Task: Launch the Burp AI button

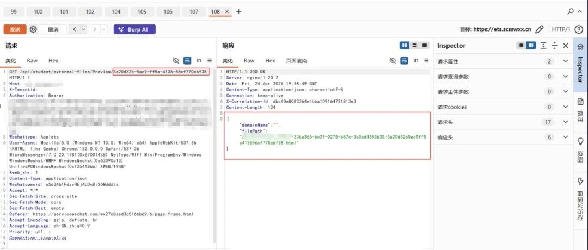Action: pos(134,29)
